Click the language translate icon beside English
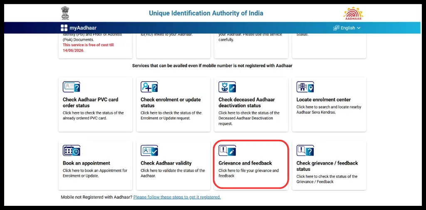 point(336,28)
